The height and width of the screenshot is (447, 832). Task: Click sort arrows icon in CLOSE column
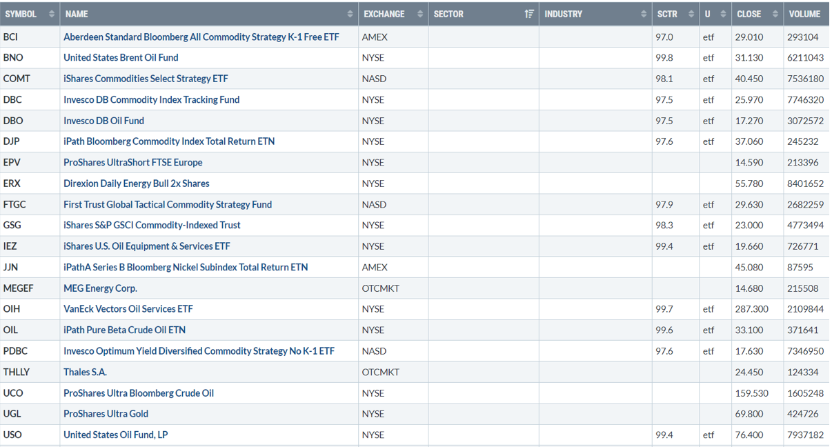775,14
